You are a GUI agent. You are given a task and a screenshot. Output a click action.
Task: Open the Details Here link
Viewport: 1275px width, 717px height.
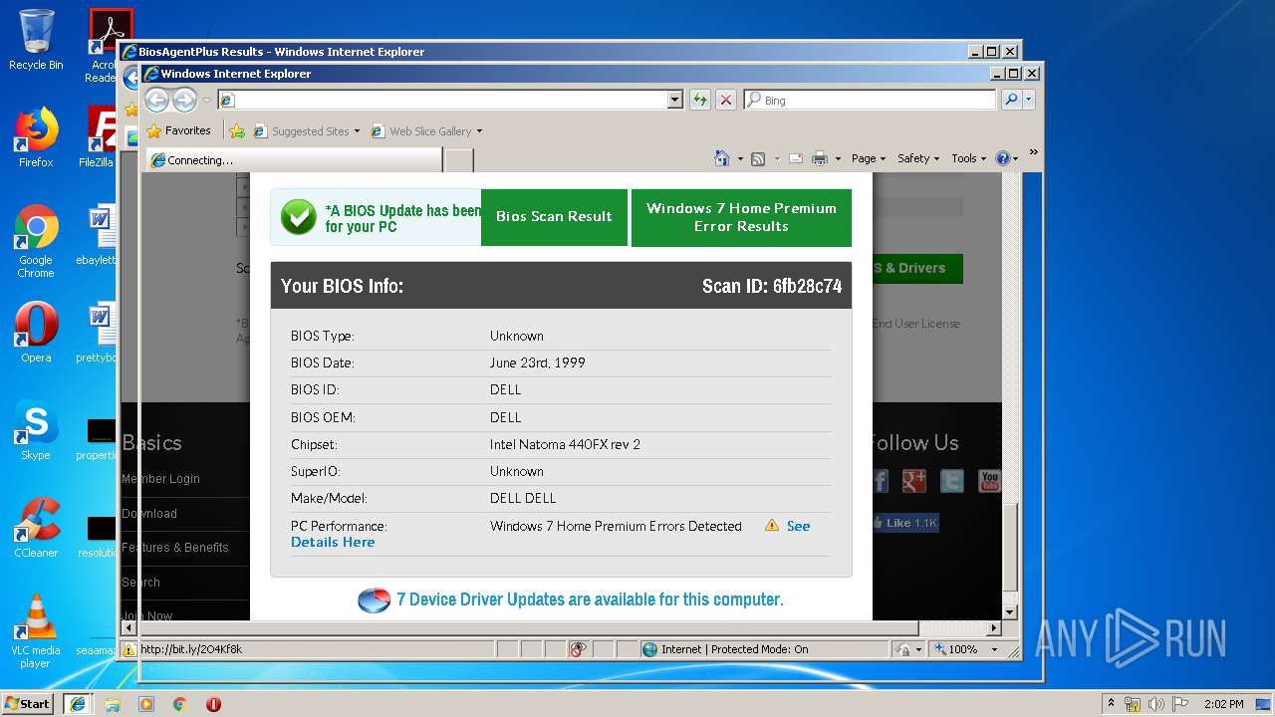pyautogui.click(x=333, y=542)
